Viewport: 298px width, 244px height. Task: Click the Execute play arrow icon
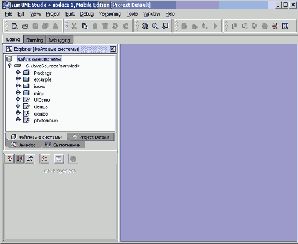coord(215,26)
